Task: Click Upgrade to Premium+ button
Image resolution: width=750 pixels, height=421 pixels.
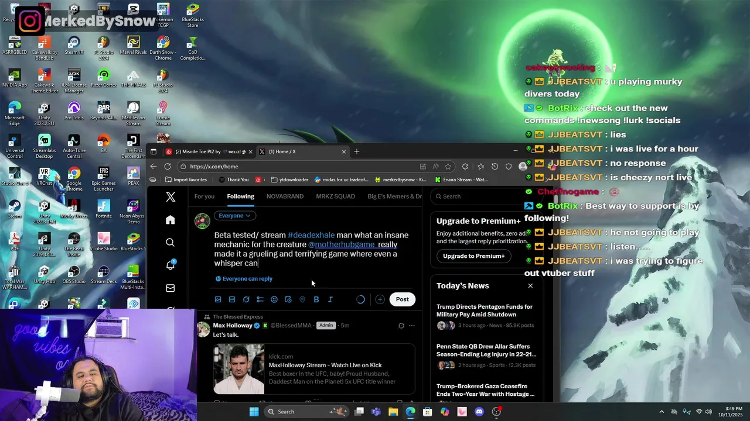Action: click(473, 256)
